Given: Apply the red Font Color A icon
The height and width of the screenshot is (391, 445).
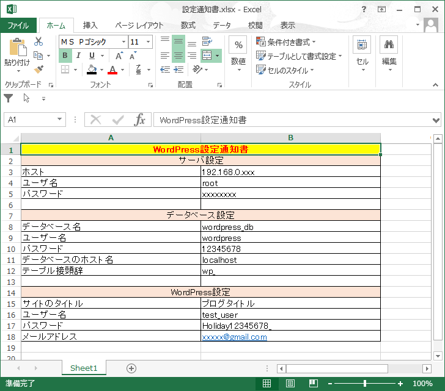Looking at the screenshot, I should click(112, 70).
